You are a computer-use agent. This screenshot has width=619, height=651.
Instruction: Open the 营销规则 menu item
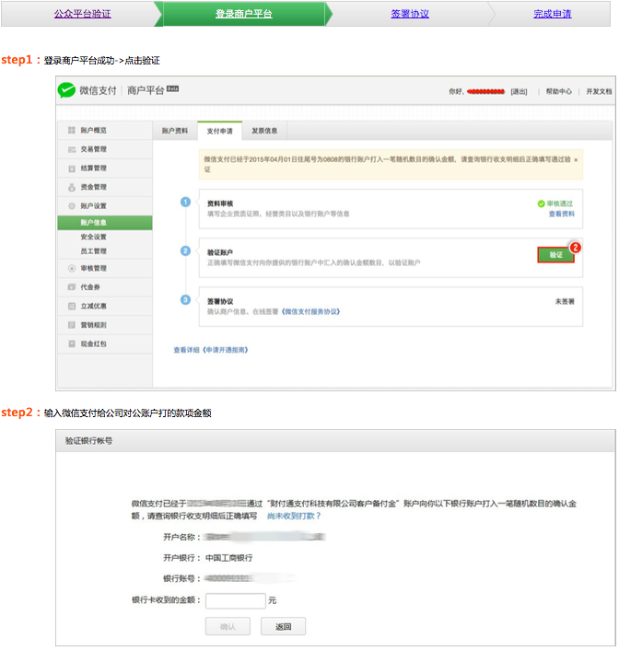point(105,325)
